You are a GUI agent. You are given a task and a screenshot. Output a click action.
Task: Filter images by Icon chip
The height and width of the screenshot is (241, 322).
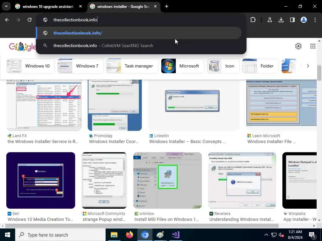click(223, 66)
